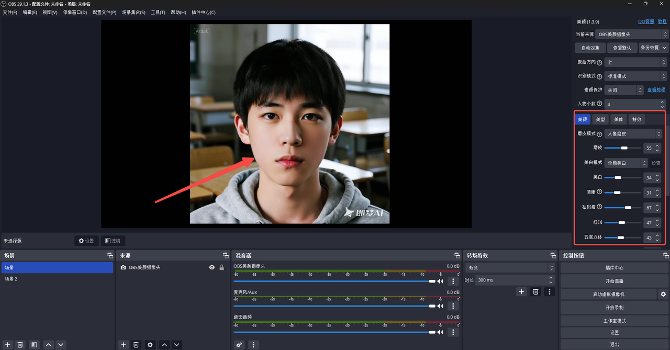Click the 开始录制 button
The width and height of the screenshot is (670, 350).
[x=615, y=307]
